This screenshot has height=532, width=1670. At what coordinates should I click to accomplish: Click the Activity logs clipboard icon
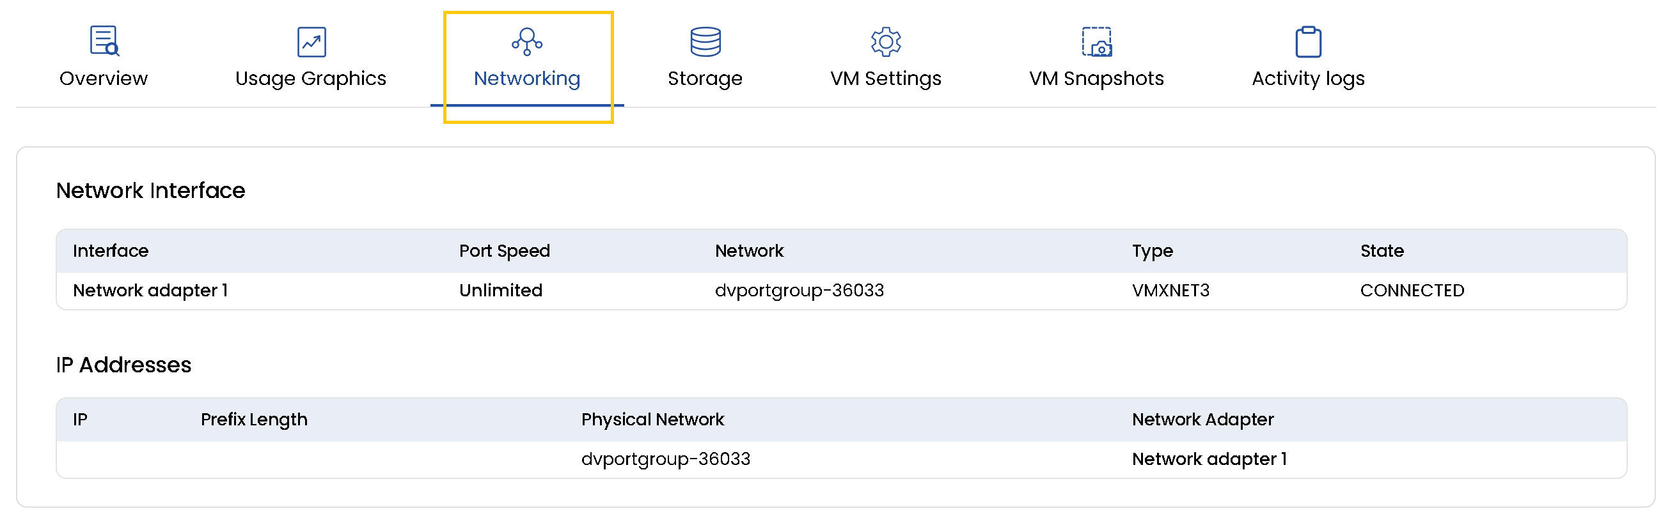(x=1307, y=42)
